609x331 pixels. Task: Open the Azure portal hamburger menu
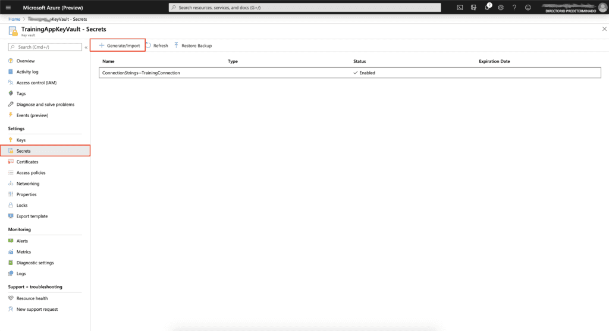pos(8,7)
